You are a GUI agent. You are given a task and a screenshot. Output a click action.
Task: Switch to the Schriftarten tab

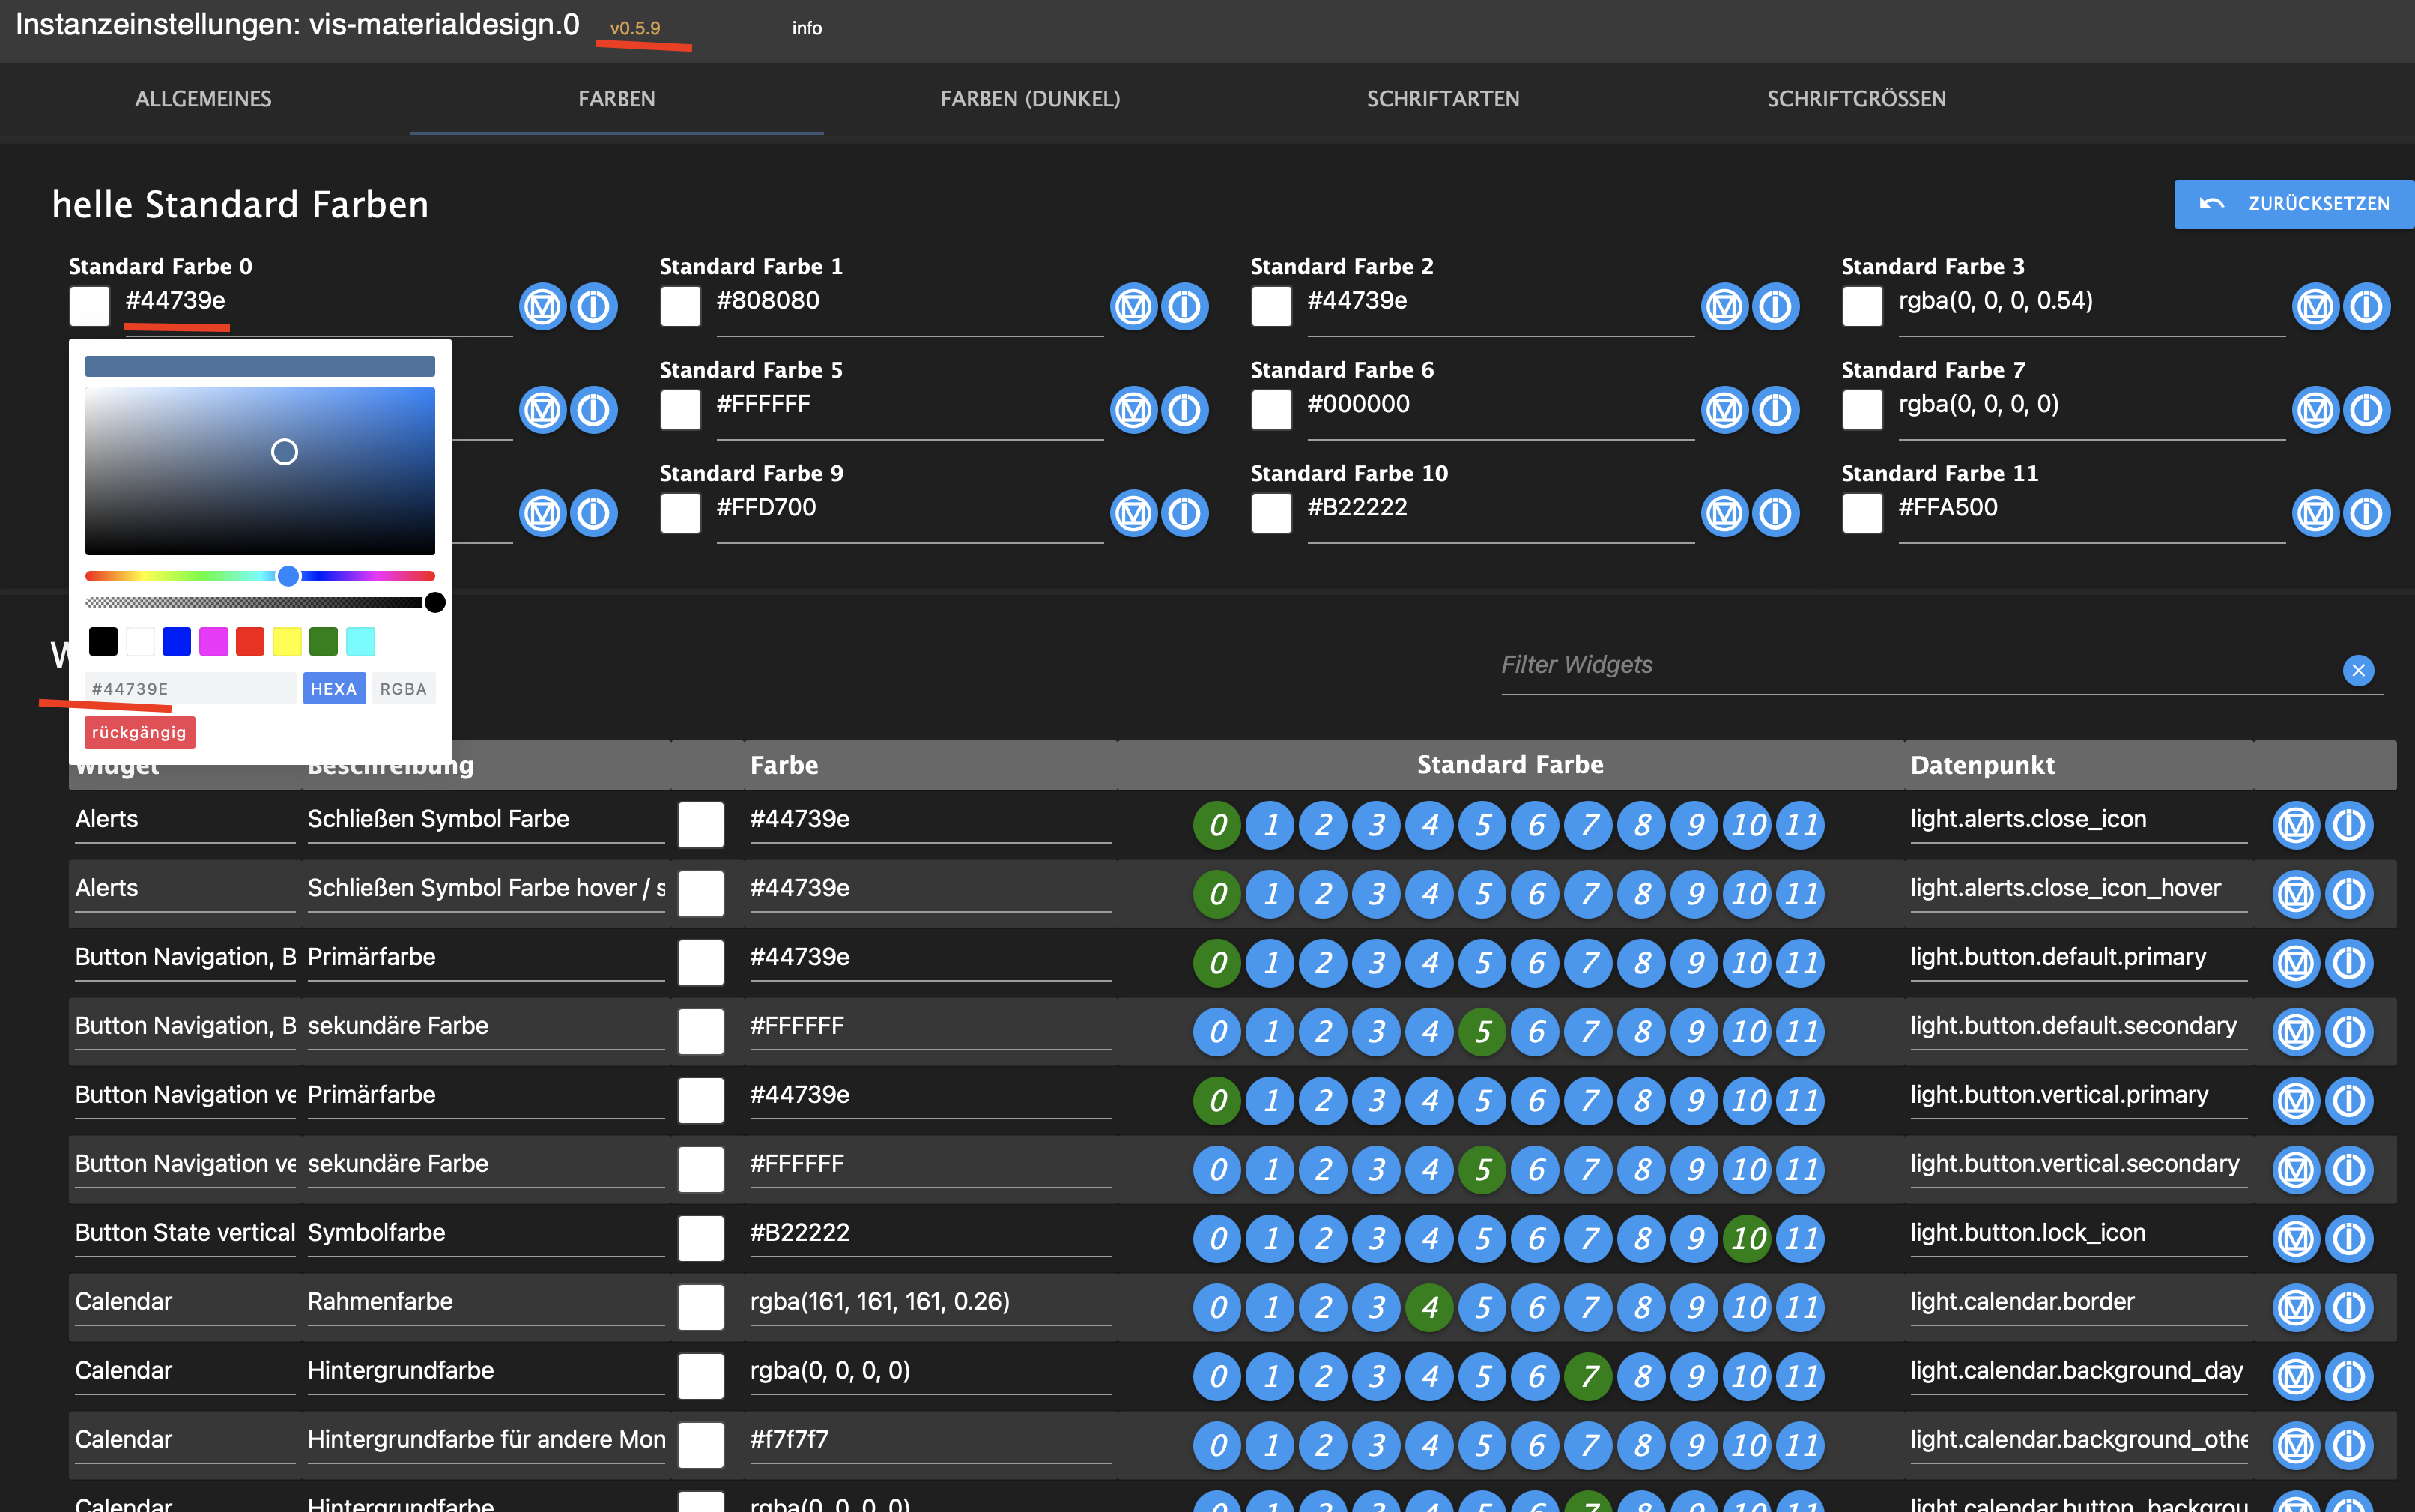(1443, 99)
